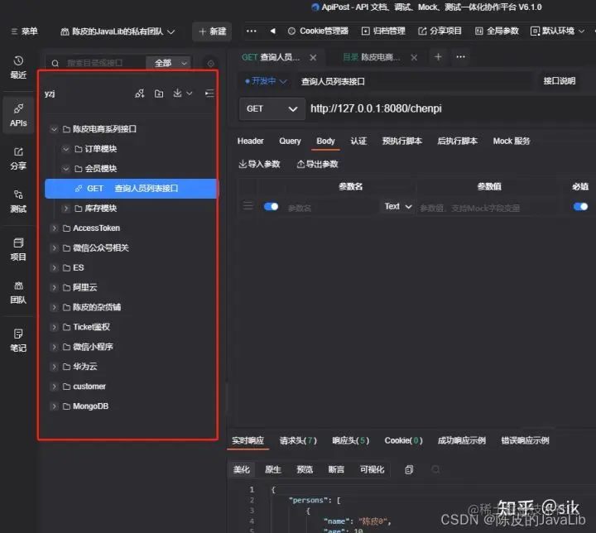This screenshot has height=533, width=596.
Task: Add a new tab with plus icon
Action: pyautogui.click(x=438, y=57)
